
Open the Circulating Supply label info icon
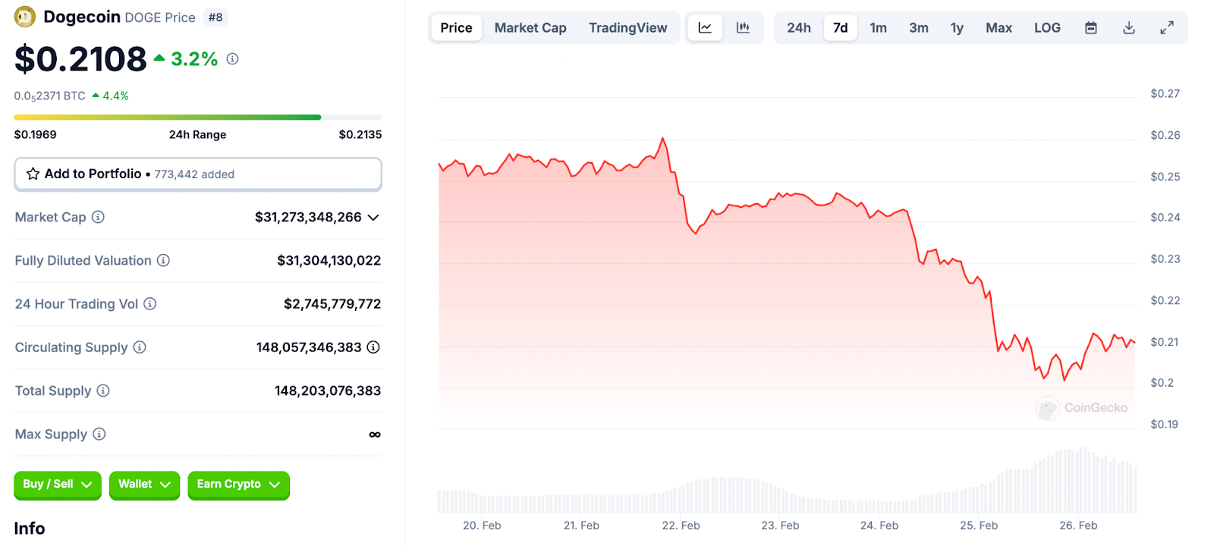coord(140,347)
